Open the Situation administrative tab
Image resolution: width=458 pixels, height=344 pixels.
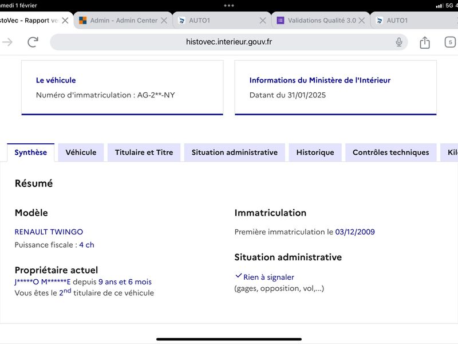pos(235,153)
